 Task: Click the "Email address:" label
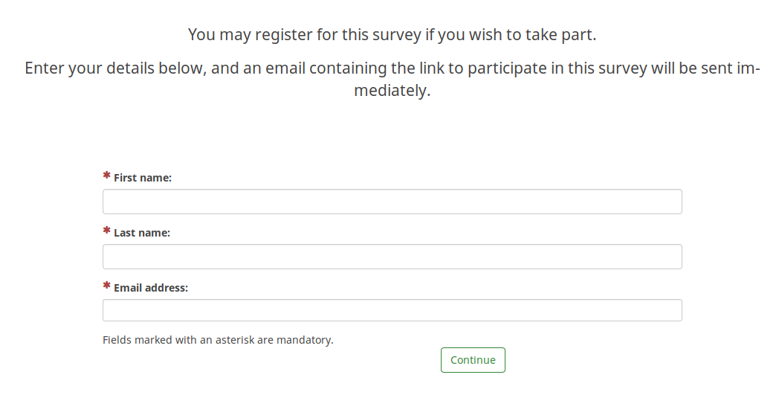pos(151,288)
